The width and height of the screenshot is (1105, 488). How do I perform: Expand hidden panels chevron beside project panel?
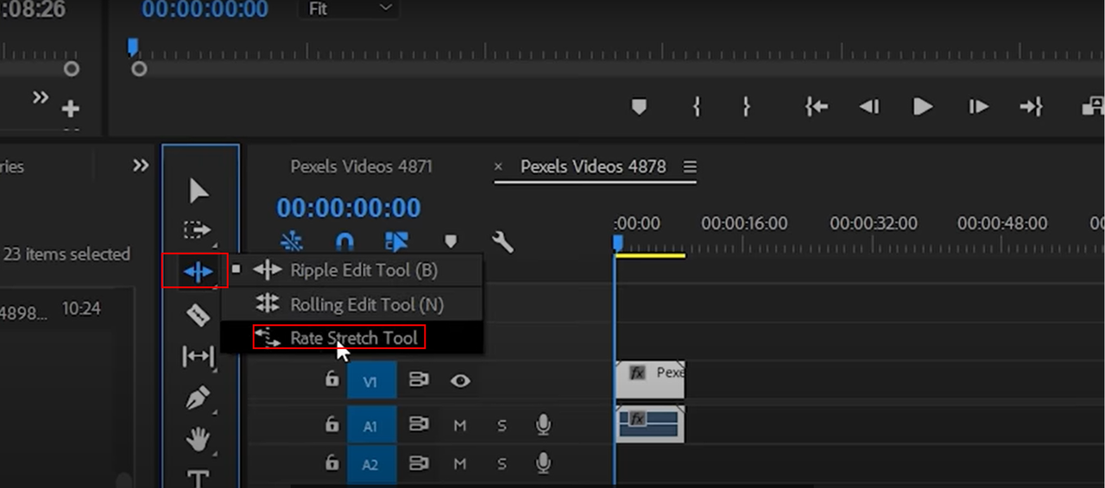pyautogui.click(x=140, y=165)
